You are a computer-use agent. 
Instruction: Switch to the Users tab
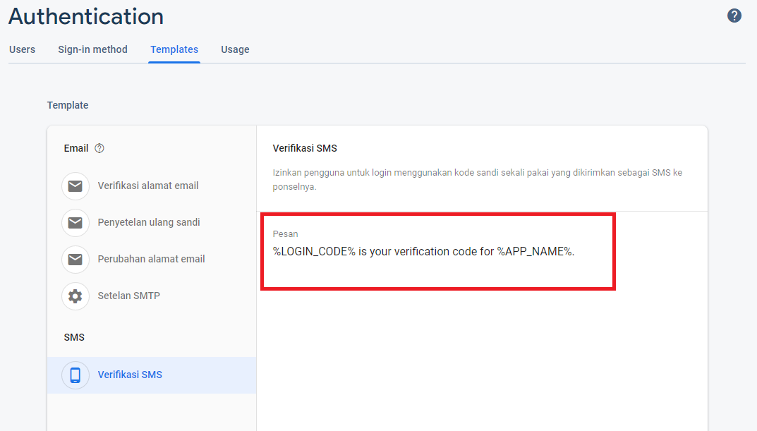(22, 49)
